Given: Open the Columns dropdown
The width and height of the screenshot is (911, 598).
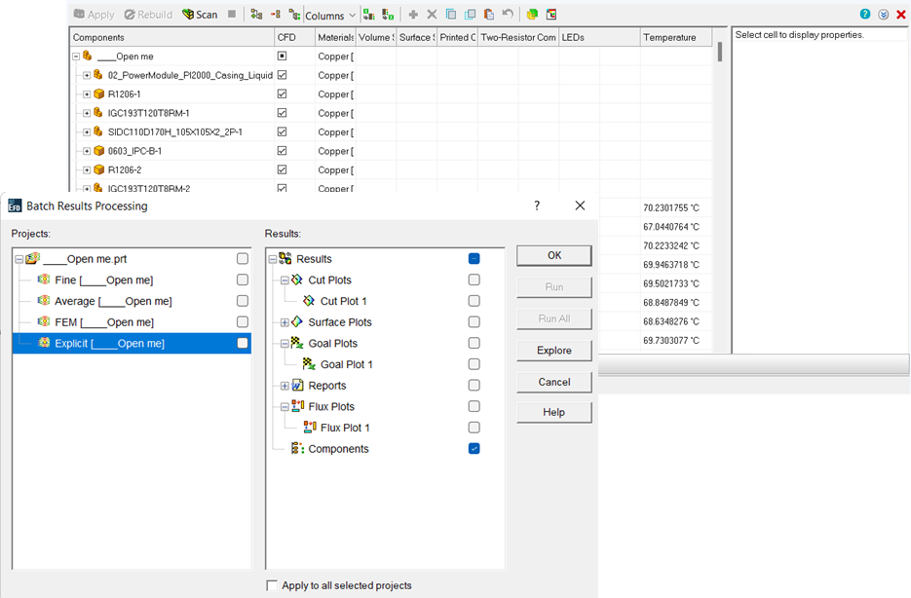Looking at the screenshot, I should tap(330, 15).
